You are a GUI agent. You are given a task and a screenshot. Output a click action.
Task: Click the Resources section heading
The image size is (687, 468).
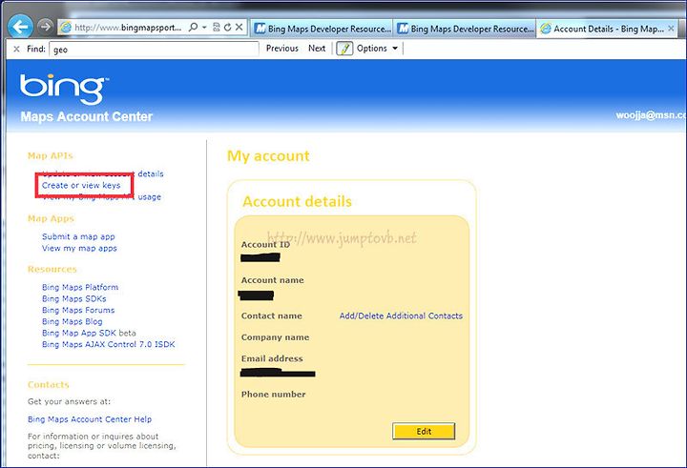pos(52,269)
